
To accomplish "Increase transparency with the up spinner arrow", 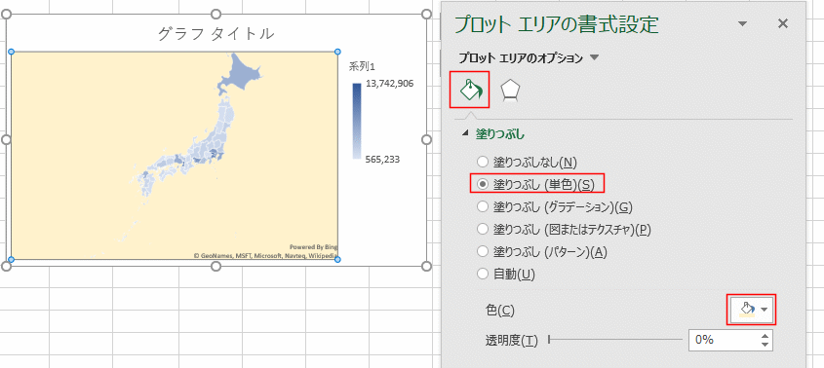I will 765,335.
